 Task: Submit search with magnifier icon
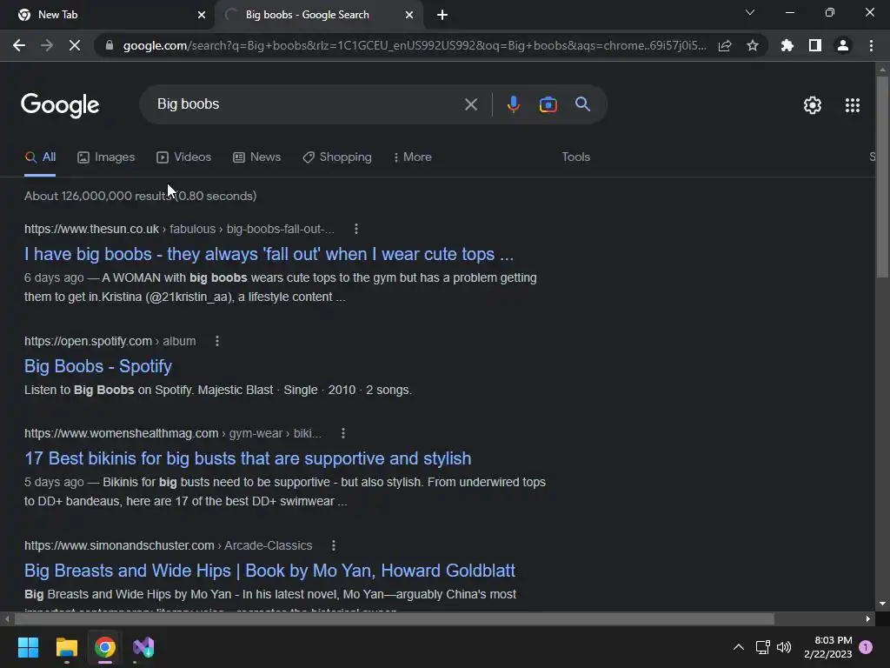coord(582,104)
